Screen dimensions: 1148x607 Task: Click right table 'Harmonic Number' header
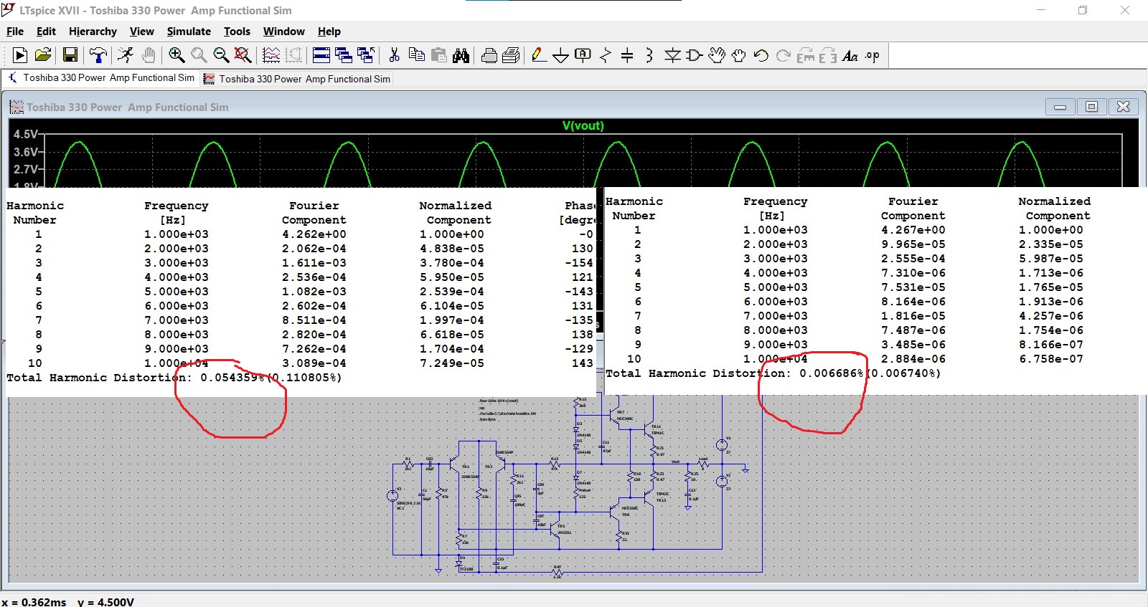point(634,209)
